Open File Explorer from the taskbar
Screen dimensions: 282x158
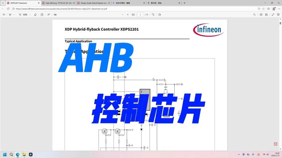pyautogui.click(x=24, y=155)
